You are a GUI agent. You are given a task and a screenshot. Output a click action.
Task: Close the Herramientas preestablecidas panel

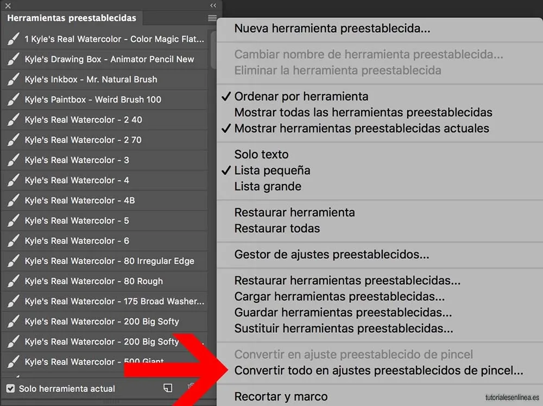[8, 6]
